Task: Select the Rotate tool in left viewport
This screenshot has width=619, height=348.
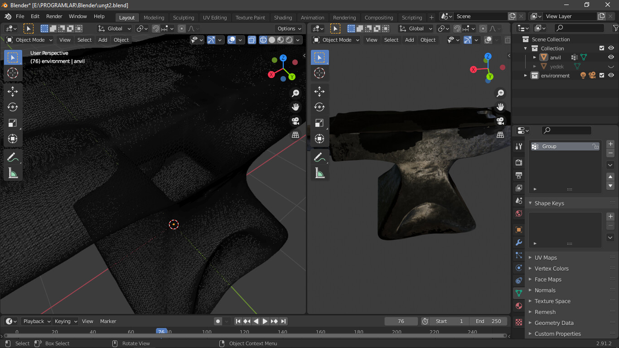Action: [x=13, y=107]
